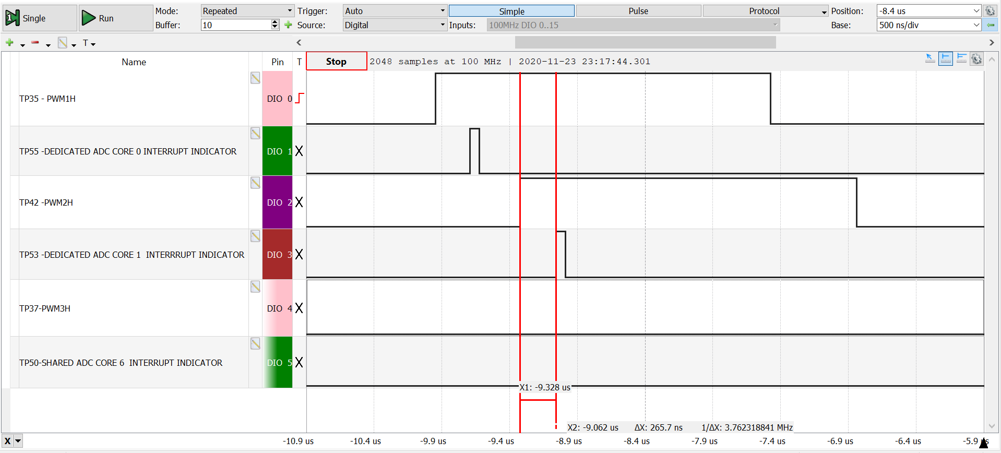
Task: Click the right arrow of the horizontal scroll bar
Action: 992,43
